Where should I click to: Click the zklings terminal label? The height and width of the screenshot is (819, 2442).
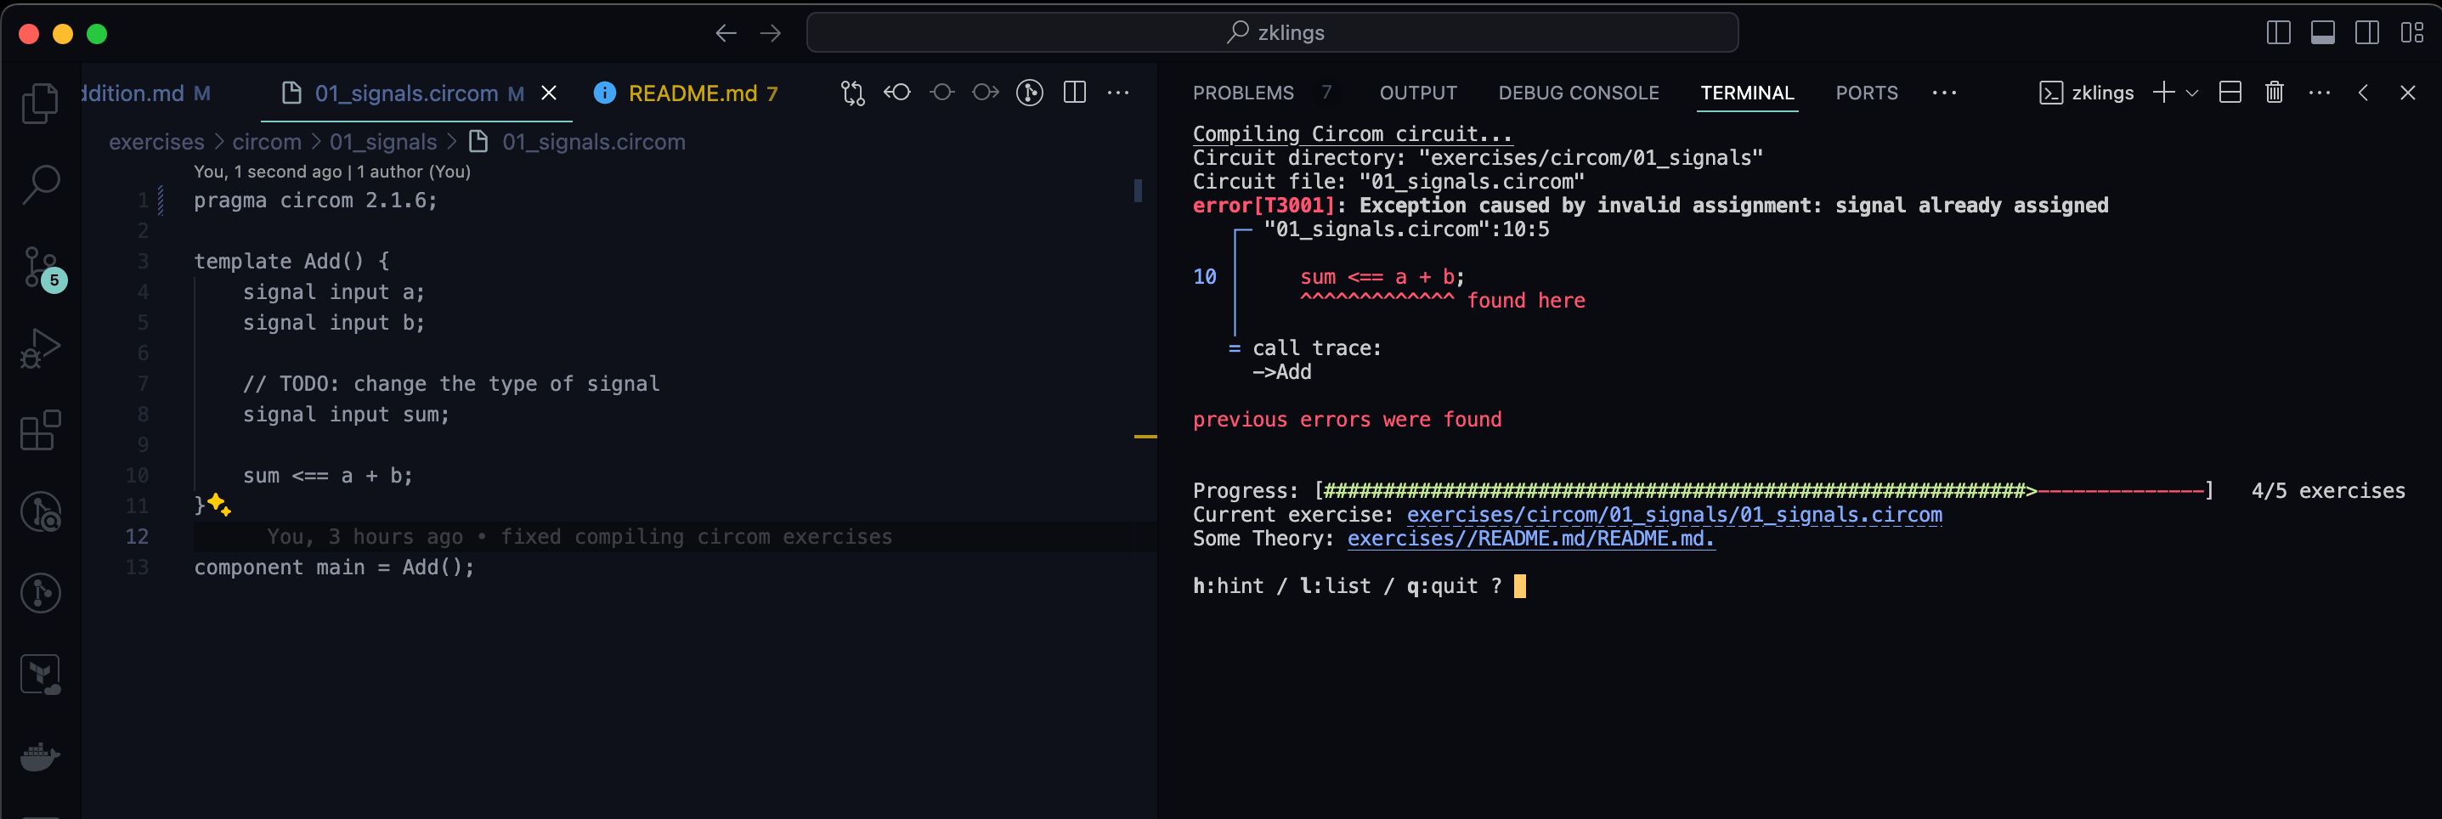tap(2103, 93)
